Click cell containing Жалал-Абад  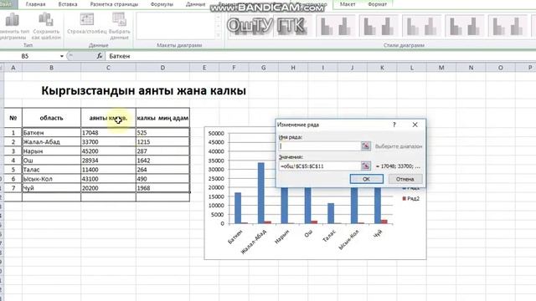point(51,141)
